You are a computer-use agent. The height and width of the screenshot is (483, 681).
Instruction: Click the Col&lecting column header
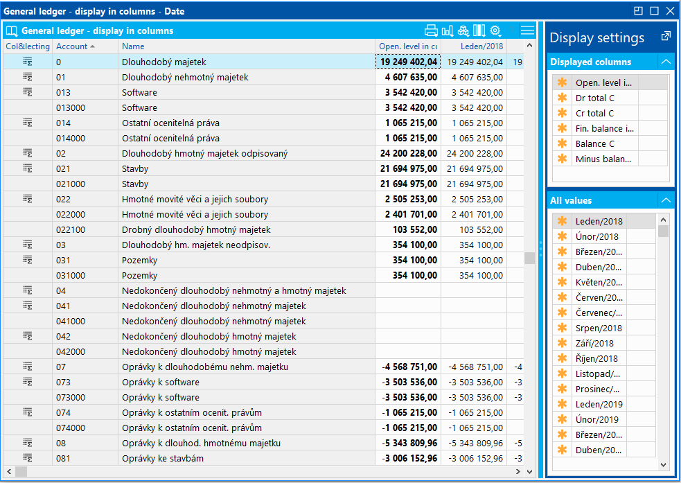tap(28, 46)
